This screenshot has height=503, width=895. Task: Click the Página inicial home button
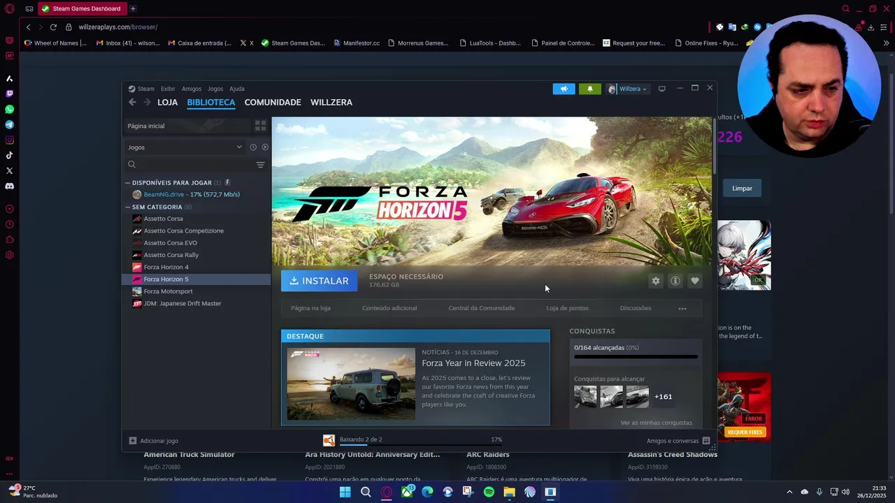(186, 126)
